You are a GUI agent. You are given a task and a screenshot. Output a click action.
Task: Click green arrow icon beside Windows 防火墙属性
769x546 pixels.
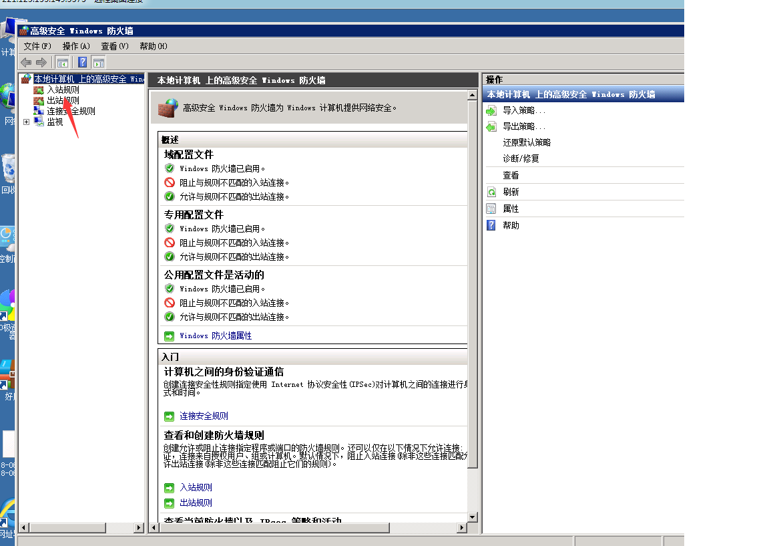pos(169,336)
